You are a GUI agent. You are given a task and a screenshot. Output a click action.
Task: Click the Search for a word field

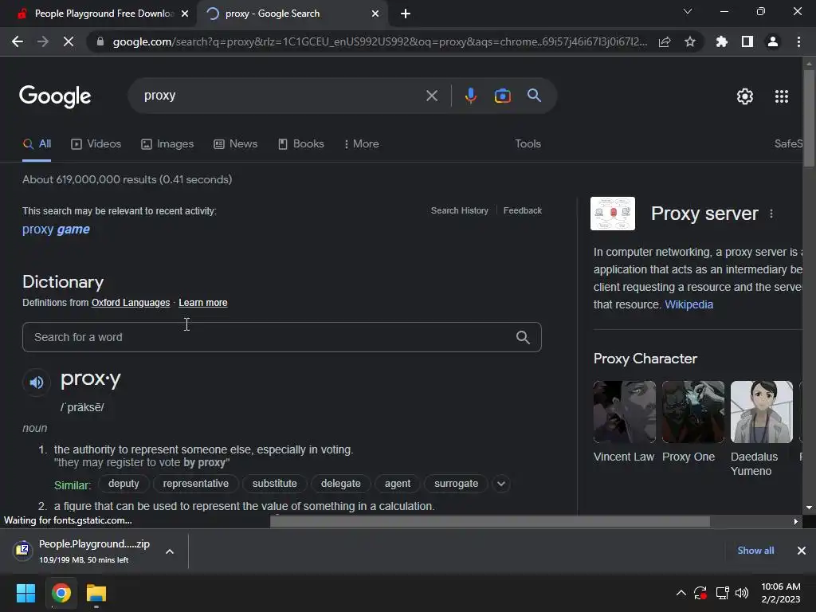click(x=282, y=337)
